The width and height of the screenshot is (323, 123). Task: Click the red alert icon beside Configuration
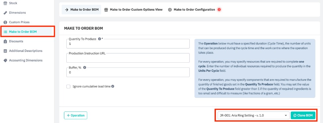(x=219, y=10)
